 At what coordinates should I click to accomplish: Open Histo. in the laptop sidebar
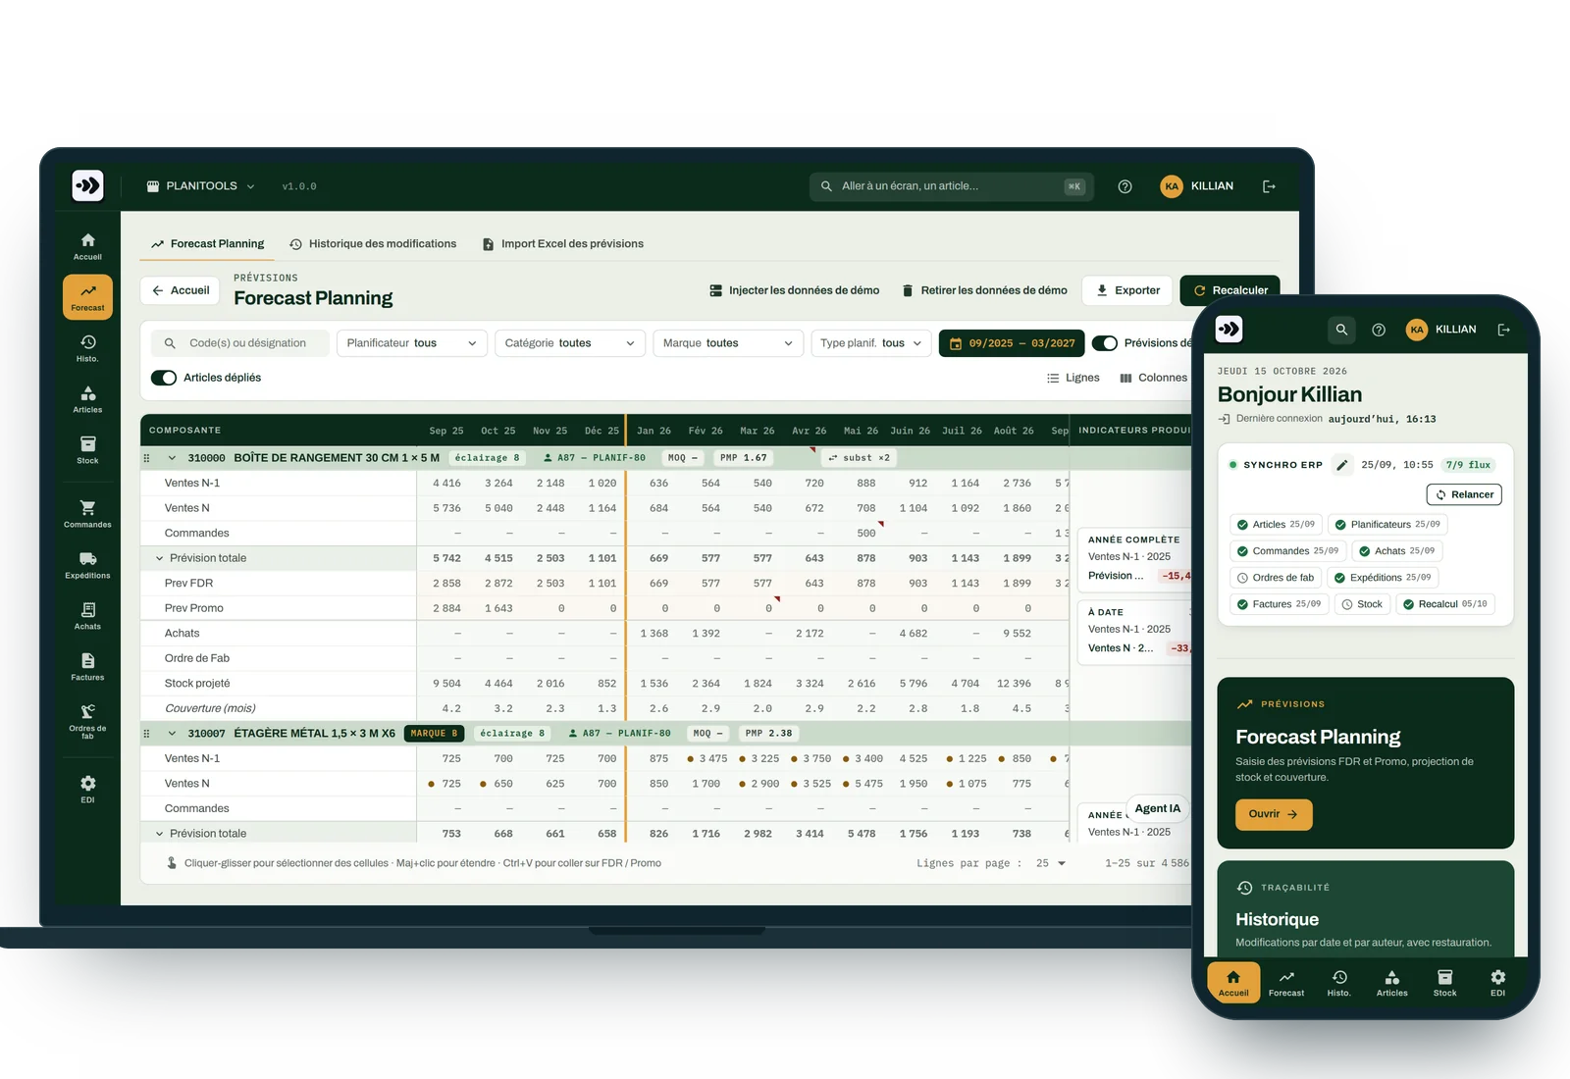click(87, 348)
